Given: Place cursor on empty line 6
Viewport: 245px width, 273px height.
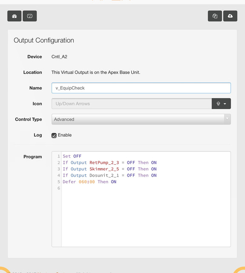Looking at the screenshot, I should coord(146,188).
